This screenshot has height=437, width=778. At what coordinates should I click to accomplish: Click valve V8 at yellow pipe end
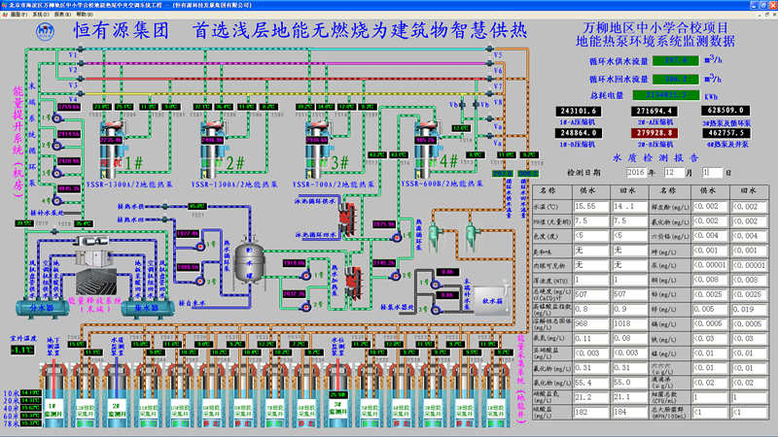(490, 93)
